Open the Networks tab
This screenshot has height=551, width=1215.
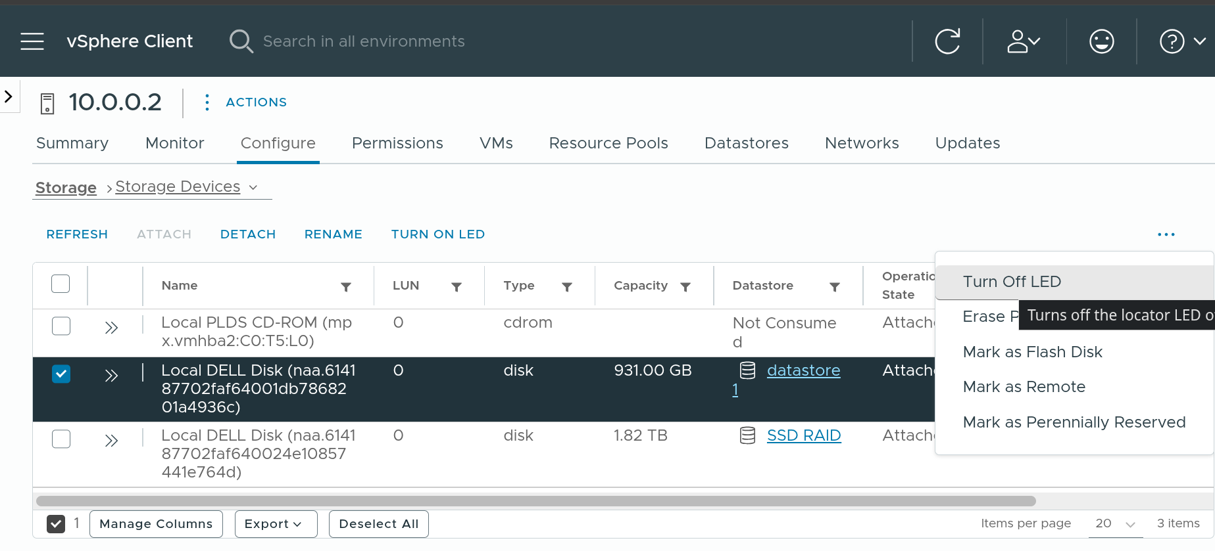[862, 143]
